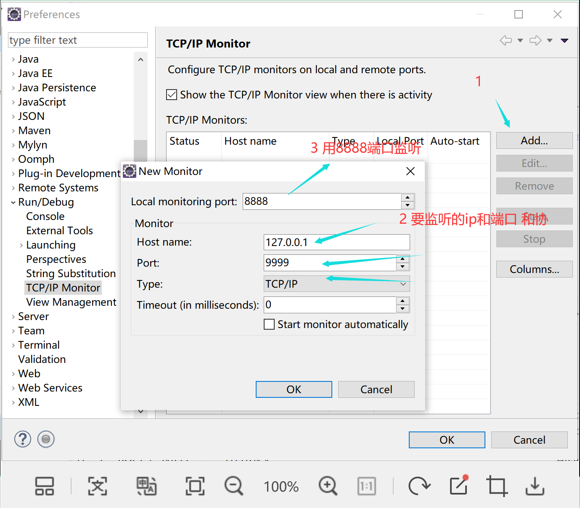Decrease Port 9999 with down spinner
Viewport: 580px width, 508px height.
coord(403,267)
